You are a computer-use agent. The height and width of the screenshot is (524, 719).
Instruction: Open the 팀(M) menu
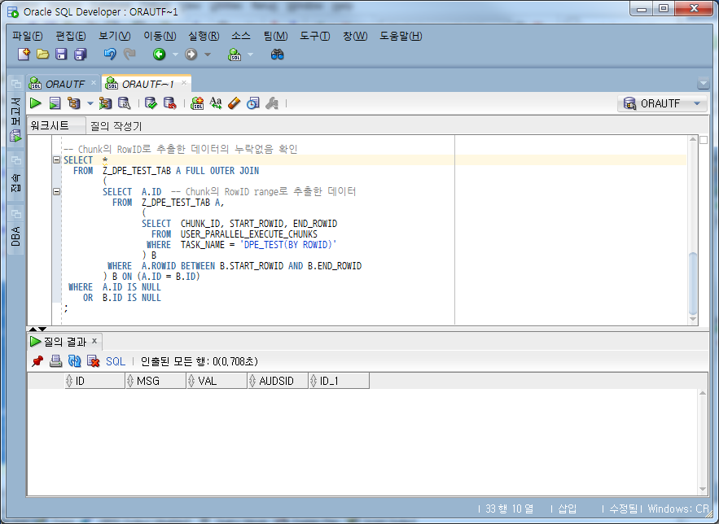pos(275,36)
